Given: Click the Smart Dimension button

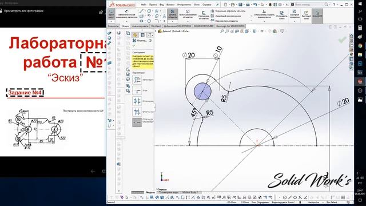Looking at the screenshot, I should (x=126, y=14).
